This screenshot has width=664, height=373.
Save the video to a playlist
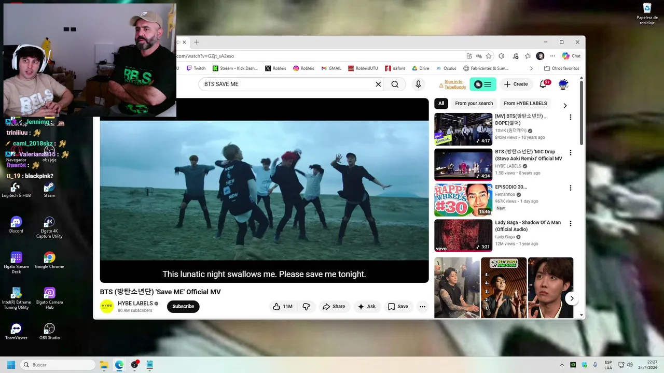[398, 307]
